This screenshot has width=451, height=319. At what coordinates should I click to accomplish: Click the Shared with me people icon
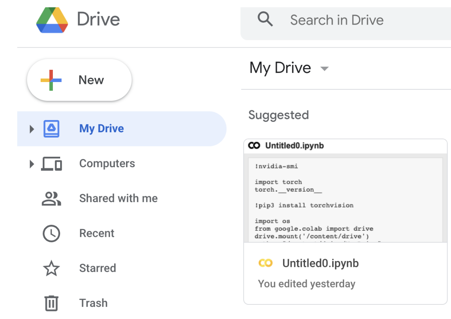pyautogui.click(x=51, y=199)
